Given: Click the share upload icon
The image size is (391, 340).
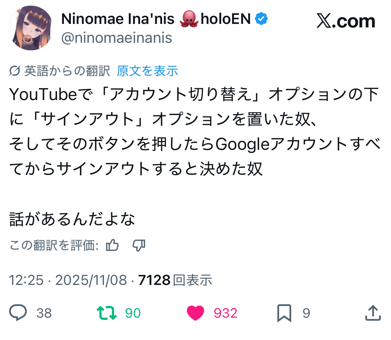Looking at the screenshot, I should (x=373, y=313).
